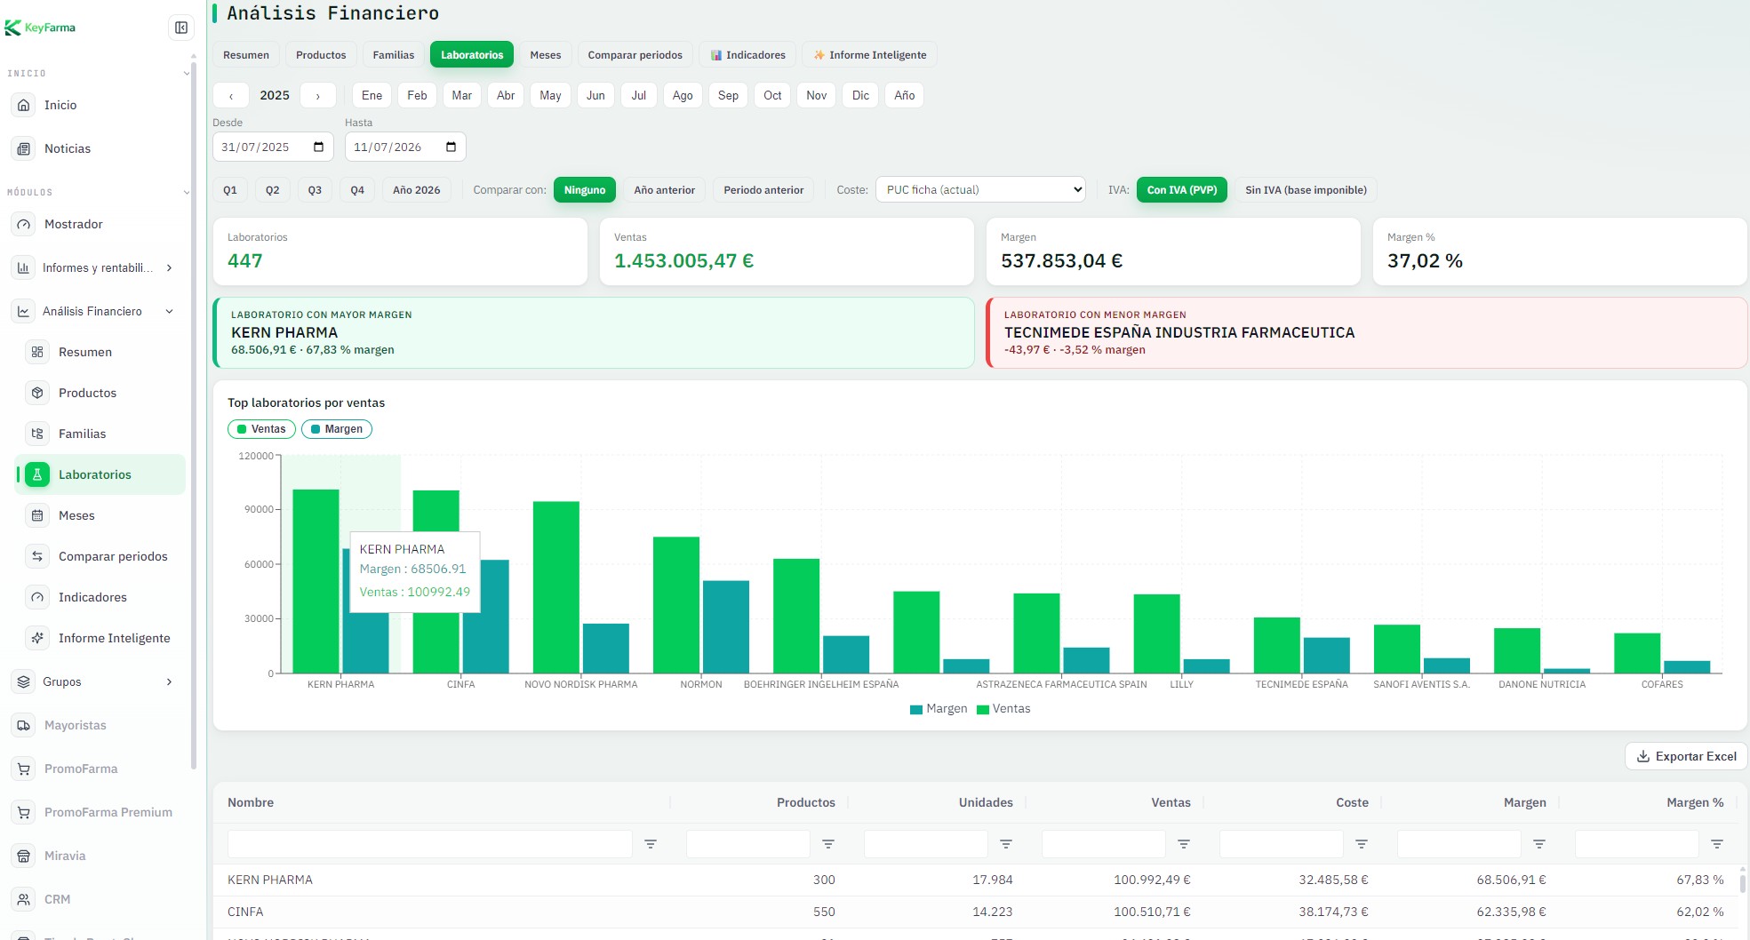Click Análisis Financiero line-chart icon
The image size is (1750, 940).
pyautogui.click(x=24, y=311)
